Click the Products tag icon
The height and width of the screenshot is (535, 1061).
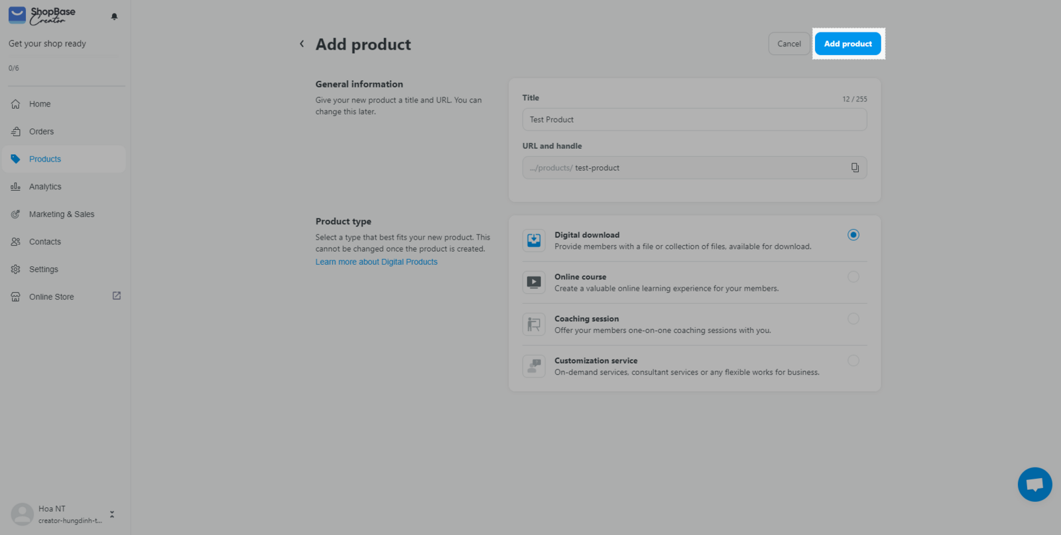click(x=15, y=159)
